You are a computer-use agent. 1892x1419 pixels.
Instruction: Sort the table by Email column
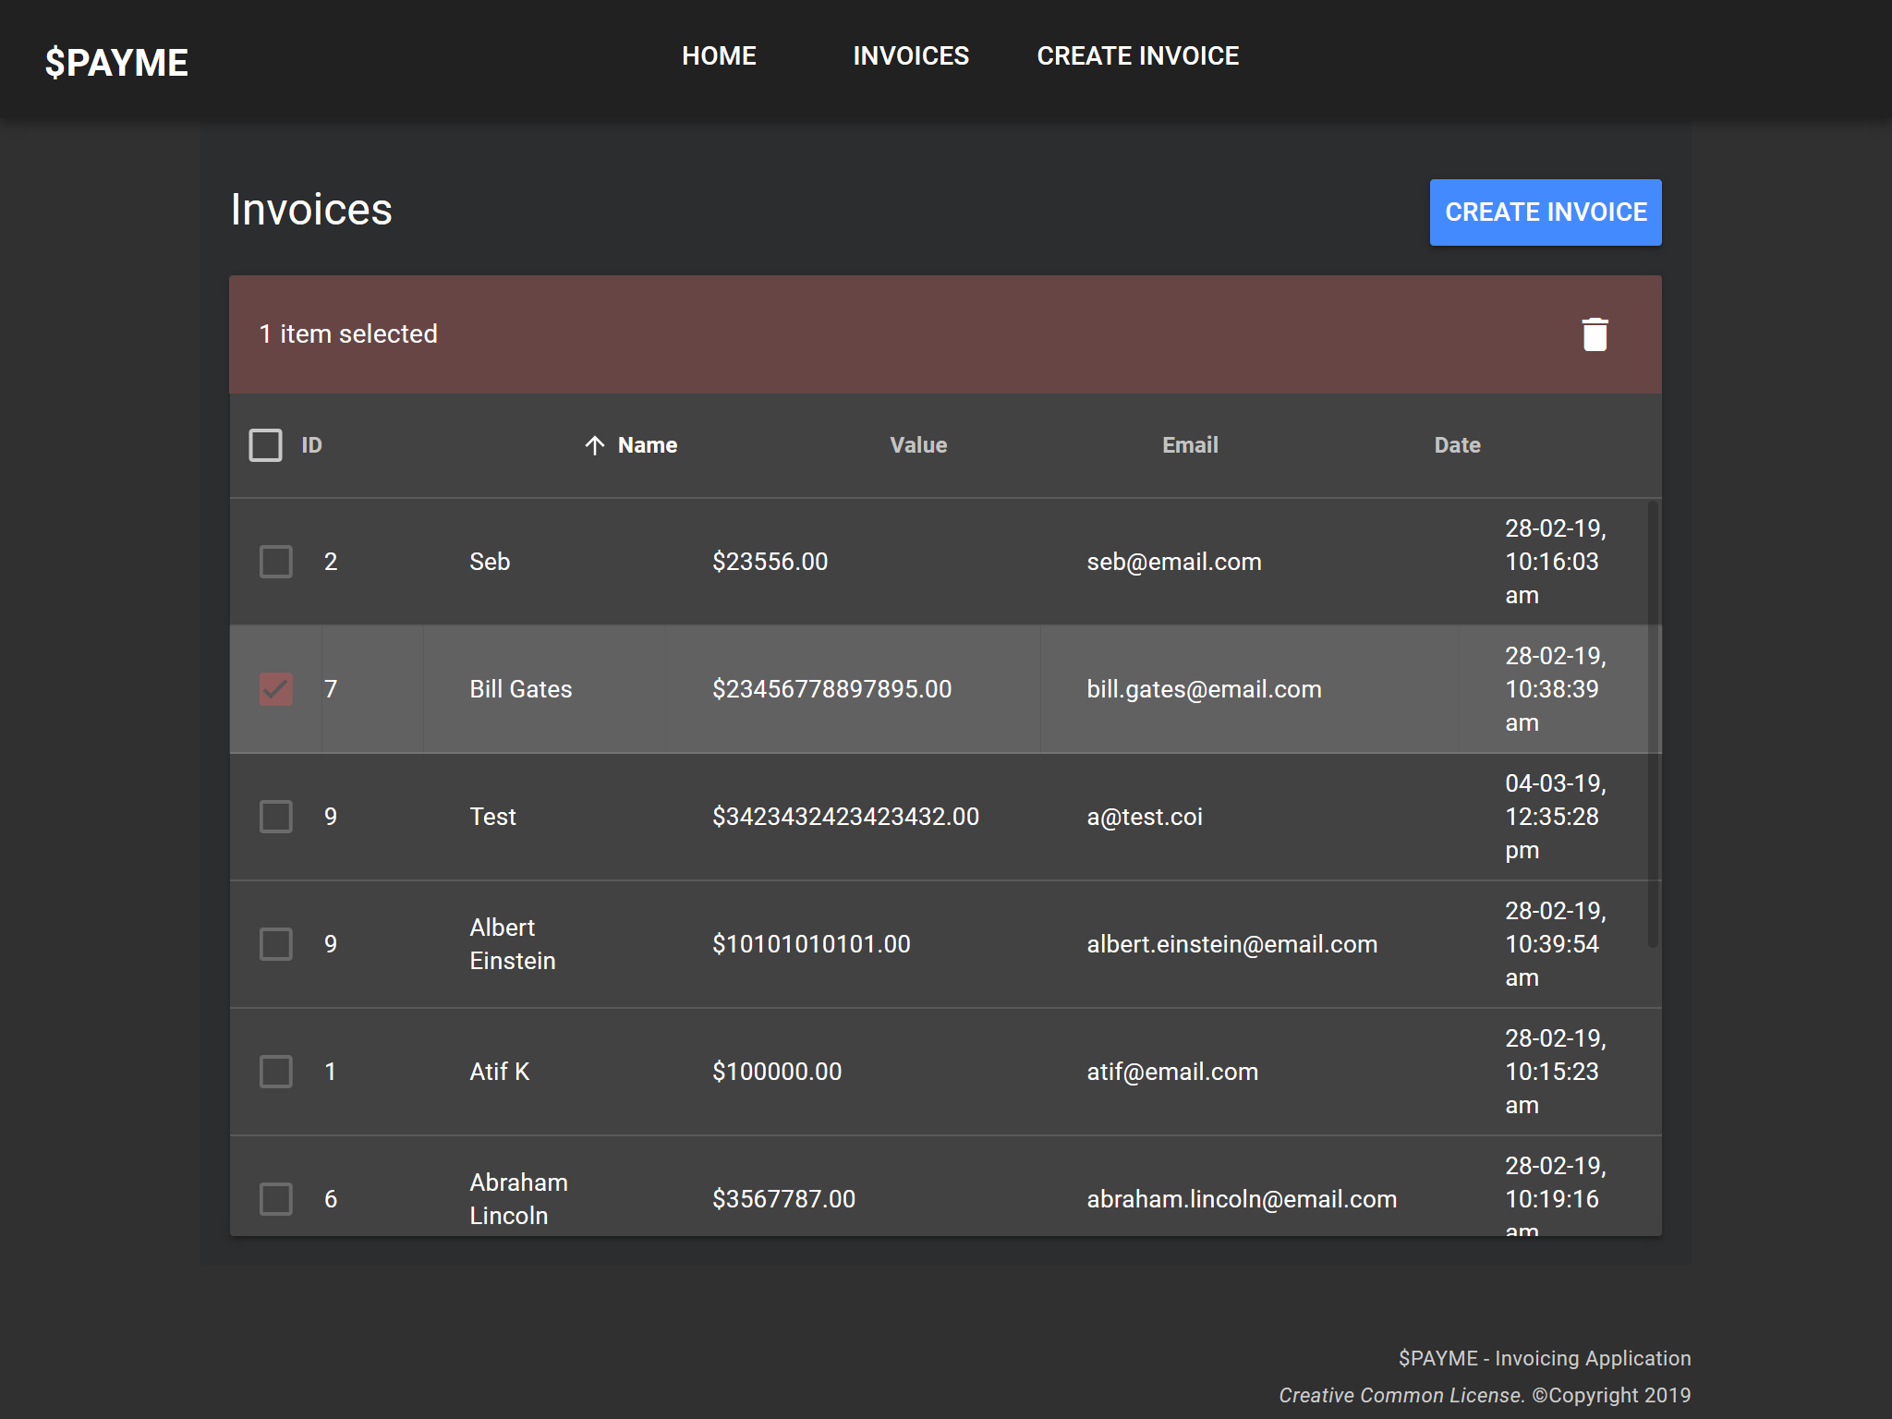(1190, 445)
